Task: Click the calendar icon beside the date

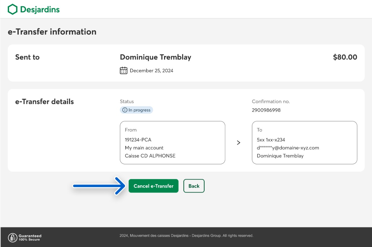Action: point(124,70)
